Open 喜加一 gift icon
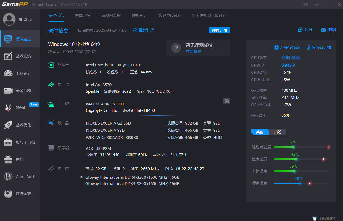Screen dimensions: 343x221 [8, 159]
